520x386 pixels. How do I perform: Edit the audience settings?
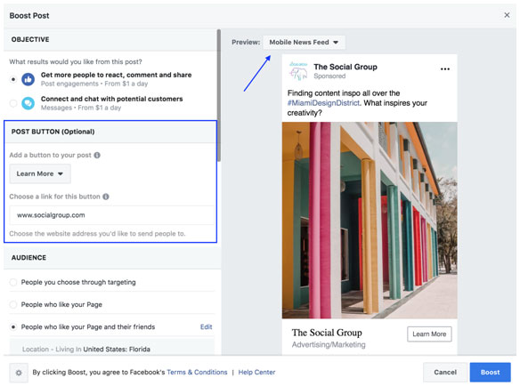(206, 327)
